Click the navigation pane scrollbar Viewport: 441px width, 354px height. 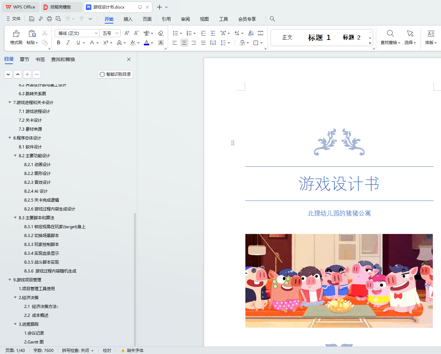tap(135, 280)
